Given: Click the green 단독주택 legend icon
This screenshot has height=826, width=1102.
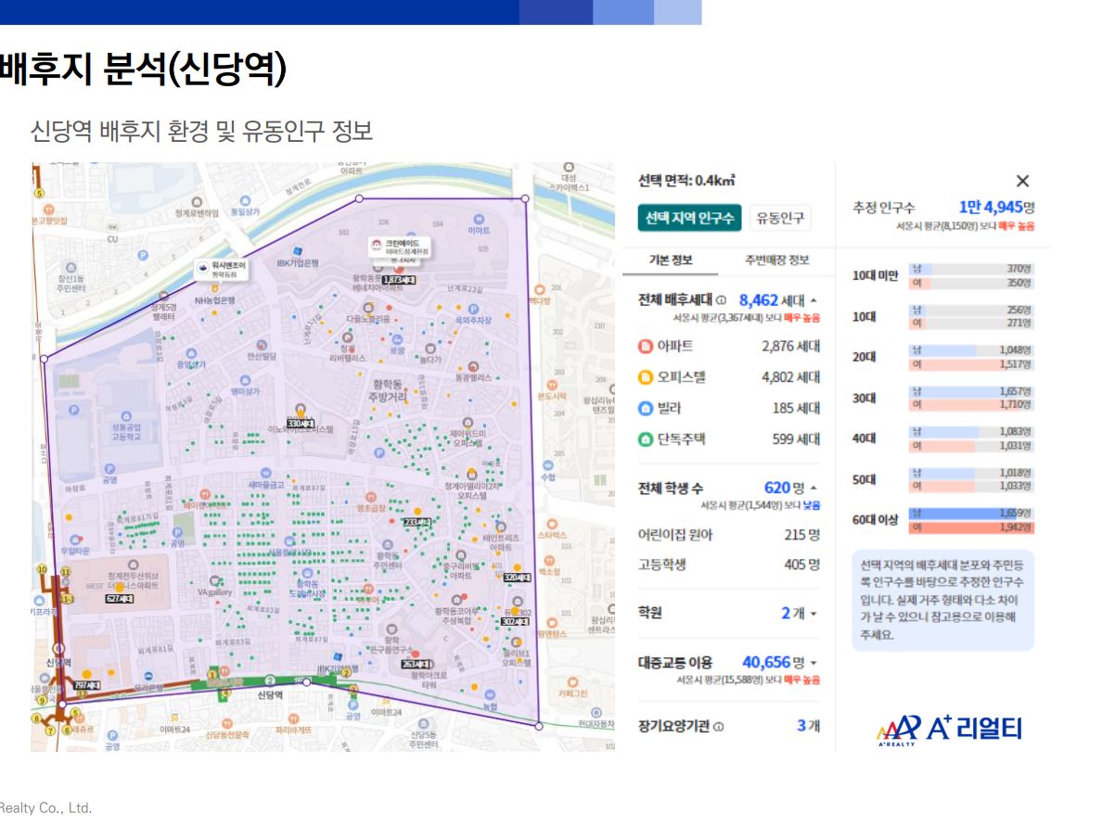Looking at the screenshot, I should [x=646, y=439].
